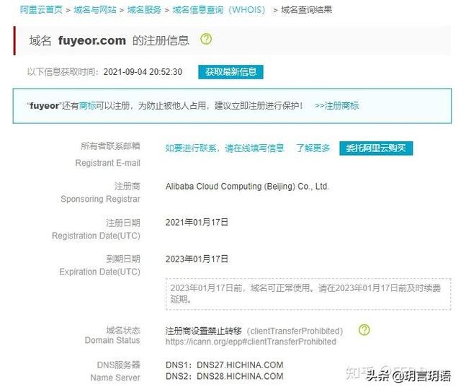Open the 域名服务 breadcrumb link
The height and width of the screenshot is (392, 461).
tap(144, 9)
